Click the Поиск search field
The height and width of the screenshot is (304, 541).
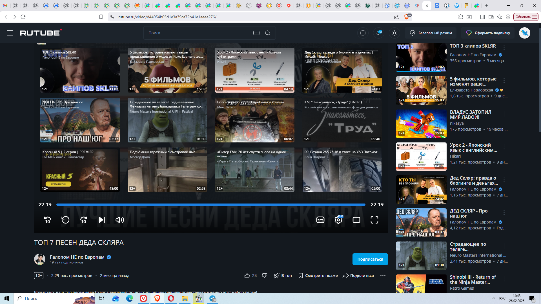tap(197, 33)
